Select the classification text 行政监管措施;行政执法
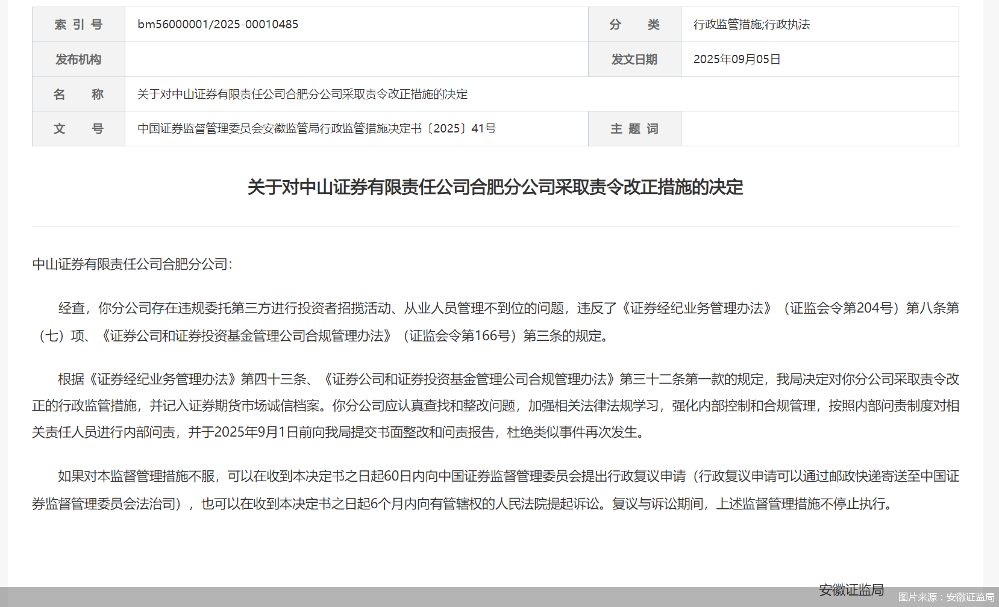 [x=753, y=24]
